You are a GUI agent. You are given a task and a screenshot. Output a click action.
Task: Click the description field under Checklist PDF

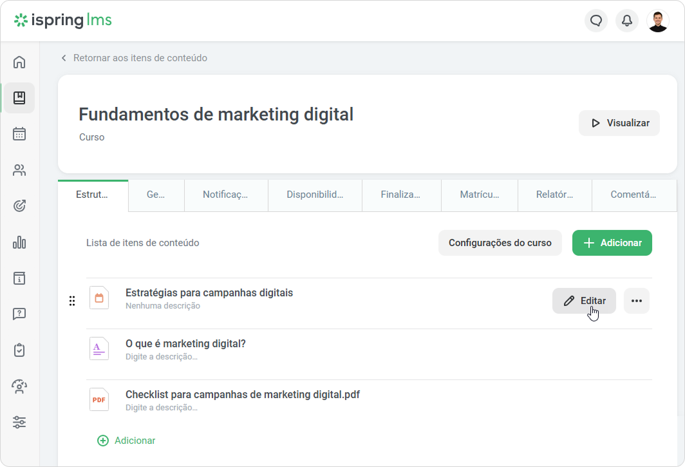(161, 408)
